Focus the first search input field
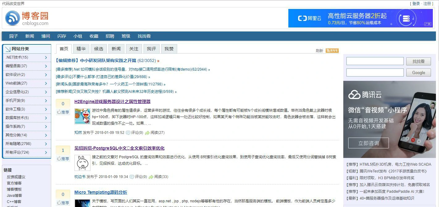Screen dimensions: 439x207 coord(375,61)
